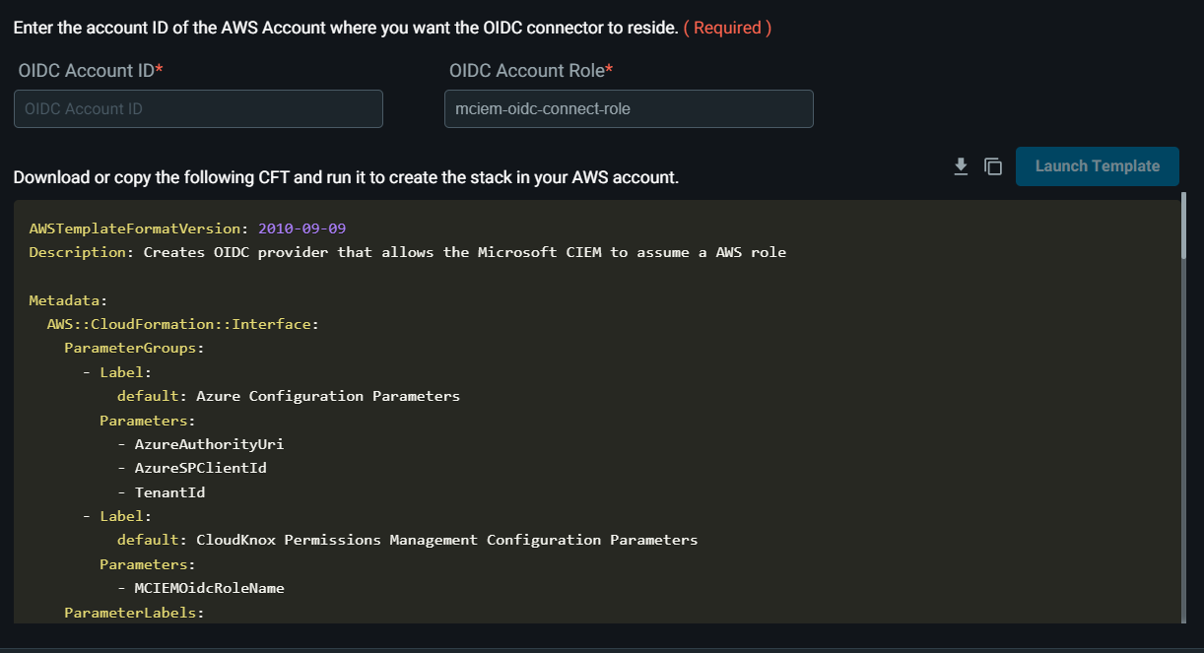Copy the CFT template using the copy icon
The height and width of the screenshot is (653, 1204).
tap(993, 166)
